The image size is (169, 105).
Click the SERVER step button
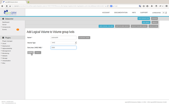tap(154, 19)
